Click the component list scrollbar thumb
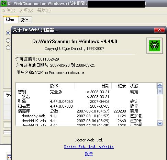 click(160, 91)
